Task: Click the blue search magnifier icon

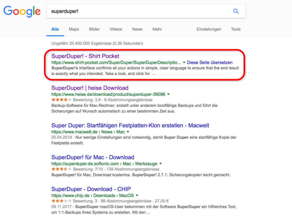Action: point(236,11)
